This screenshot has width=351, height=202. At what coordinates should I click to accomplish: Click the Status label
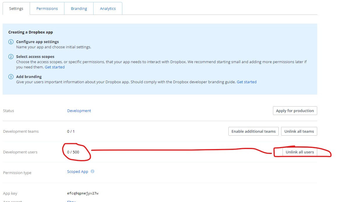8,111
